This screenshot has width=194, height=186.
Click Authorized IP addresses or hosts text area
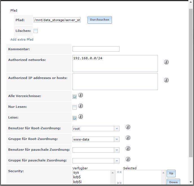(115, 82)
